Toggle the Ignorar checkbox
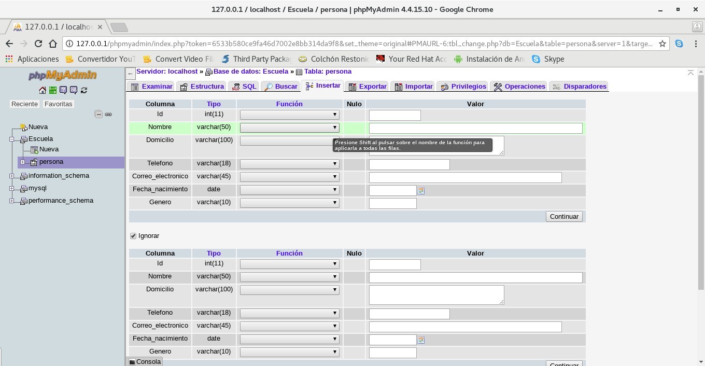This screenshot has height=366, width=705. 133,236
